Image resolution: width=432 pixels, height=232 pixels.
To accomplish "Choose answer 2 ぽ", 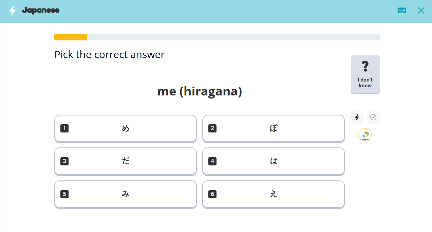I will click(x=274, y=128).
